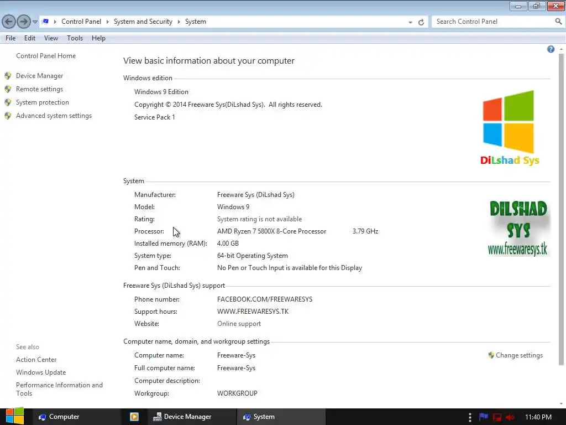Open the View menu

point(51,38)
